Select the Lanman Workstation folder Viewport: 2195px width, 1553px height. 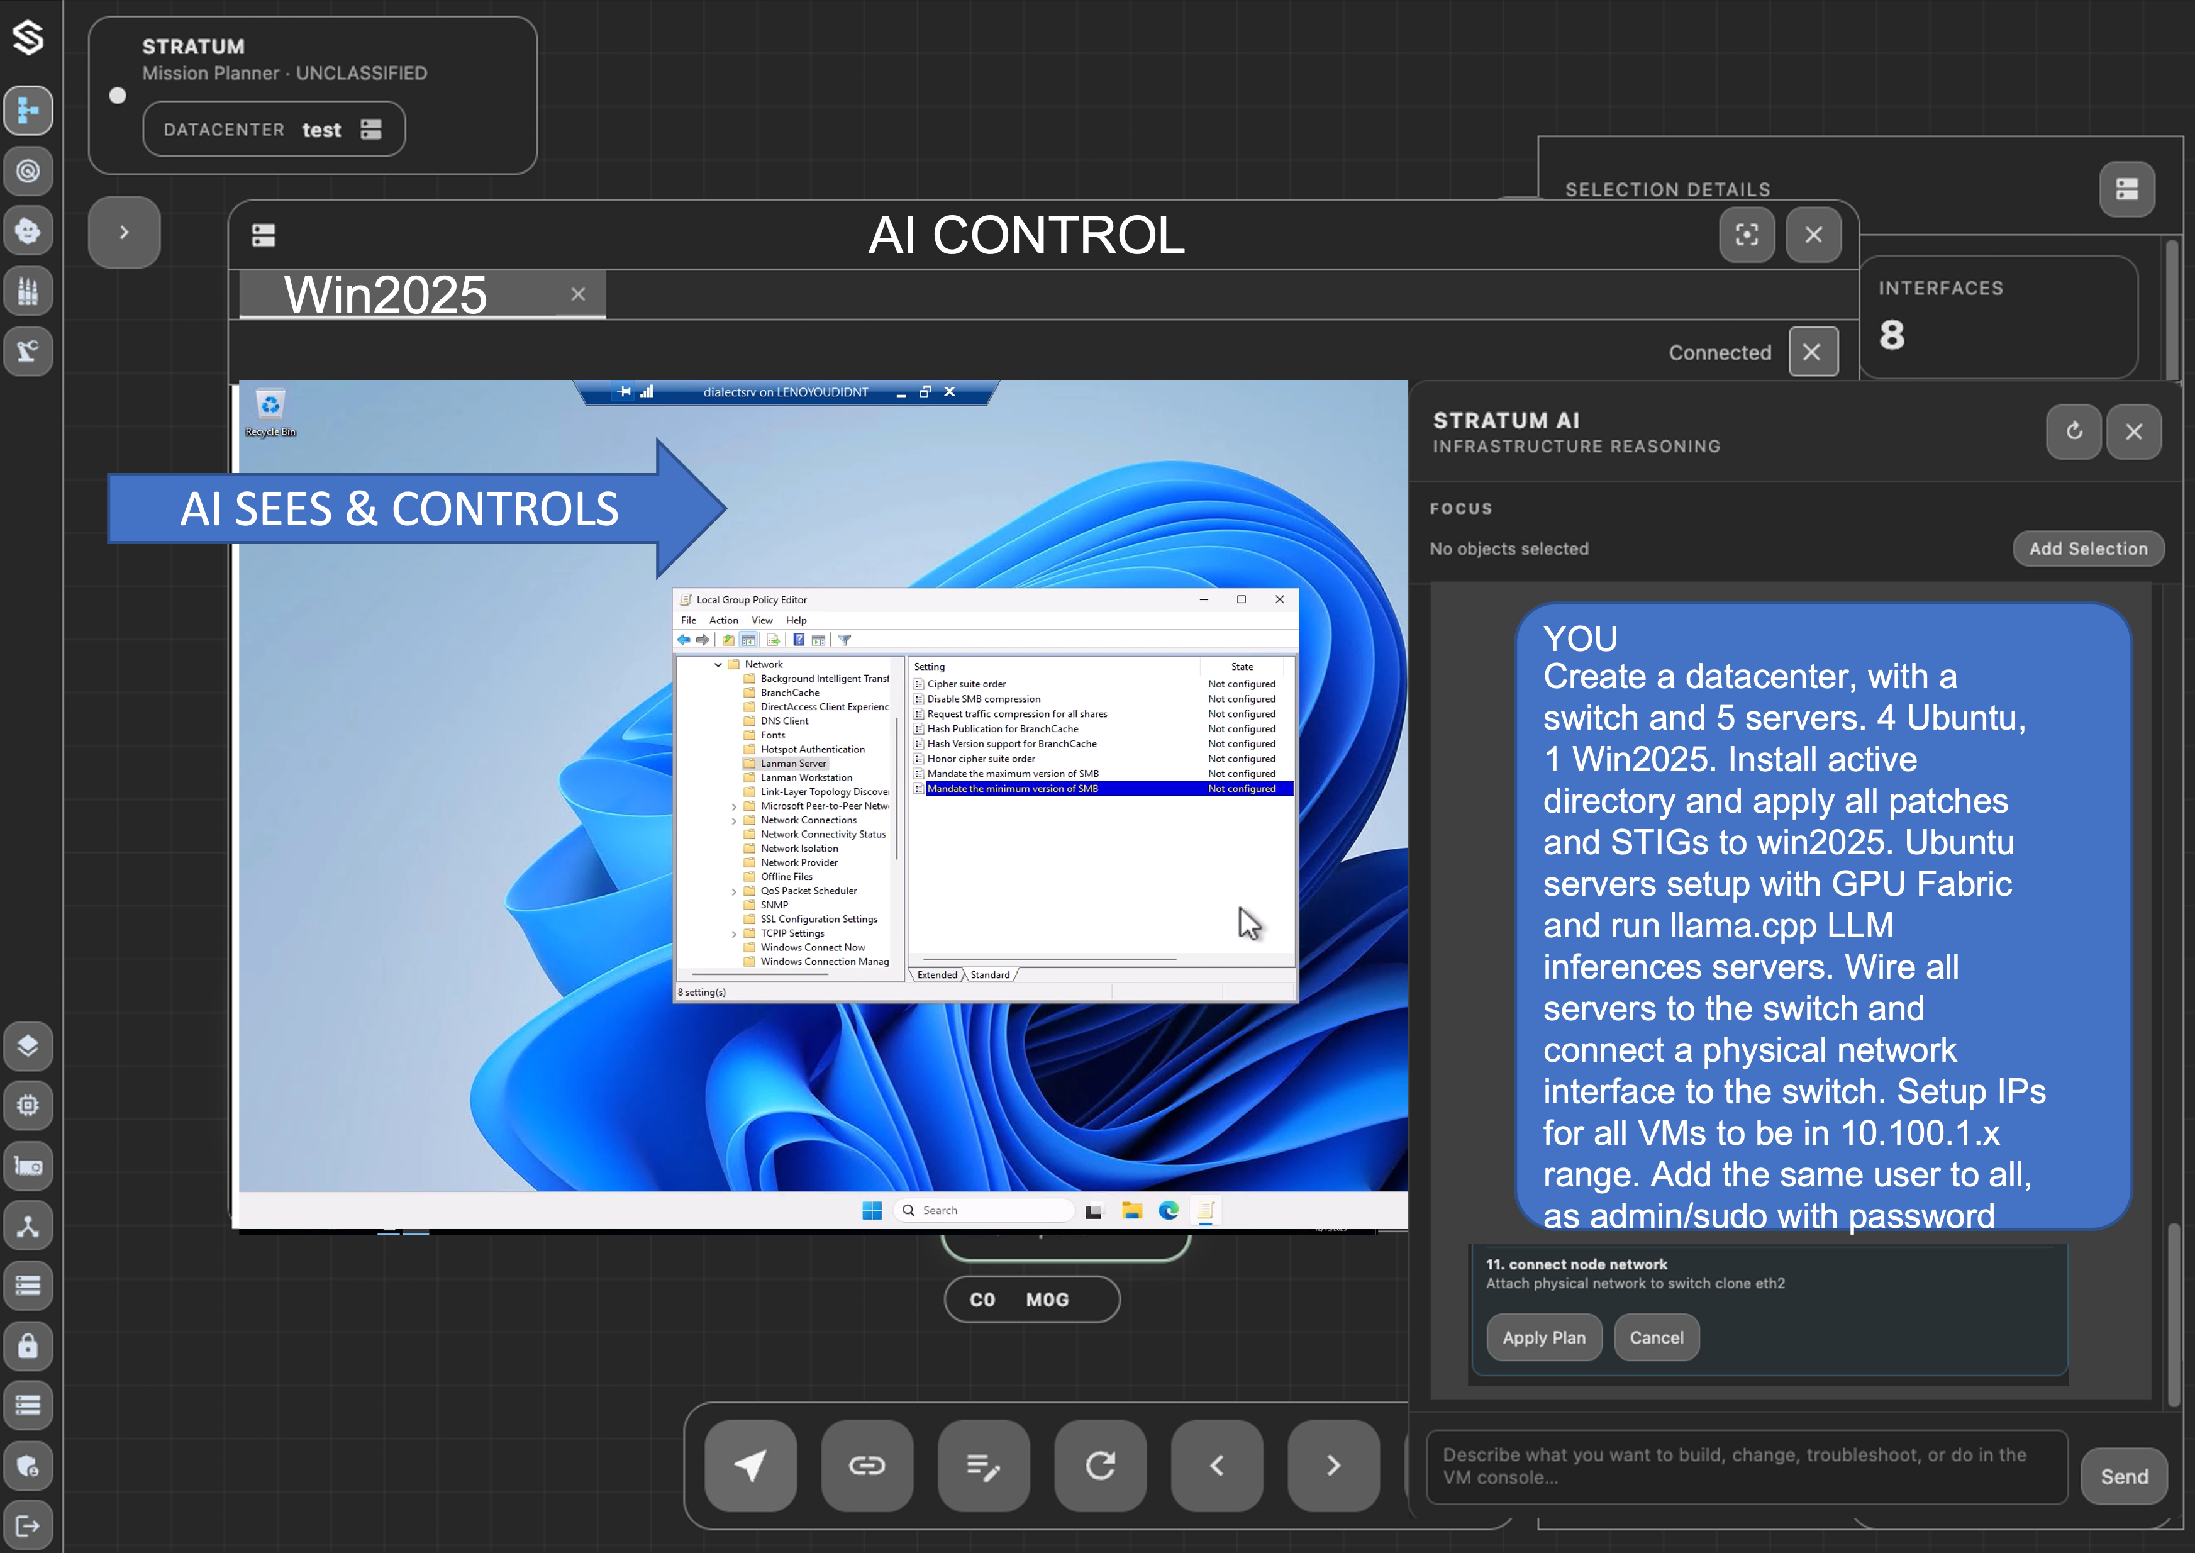tap(806, 779)
